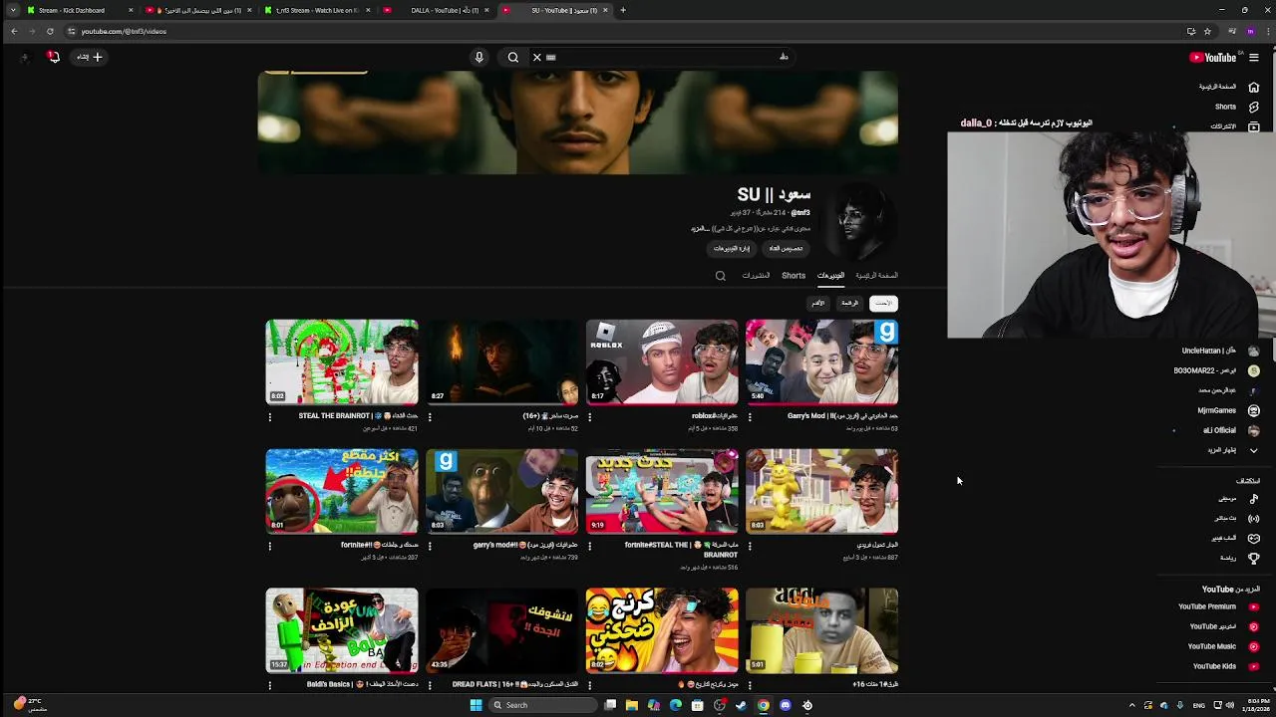Open Chrome from the taskbar
The image size is (1276, 717).
pyautogui.click(x=764, y=705)
